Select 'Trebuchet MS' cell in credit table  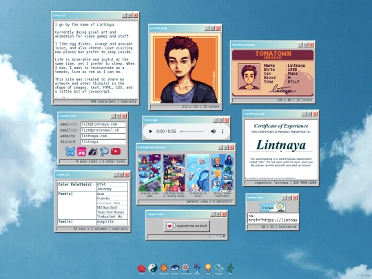[x=112, y=217]
